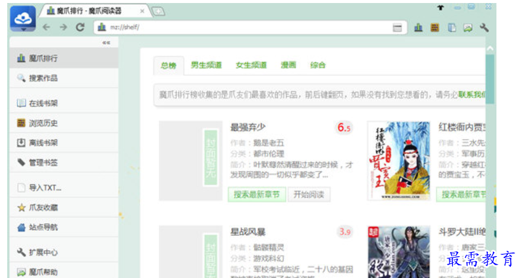The image size is (520, 278).
Task: Open the 红楼衙内贾宝玉 book title
Action: [462, 127]
